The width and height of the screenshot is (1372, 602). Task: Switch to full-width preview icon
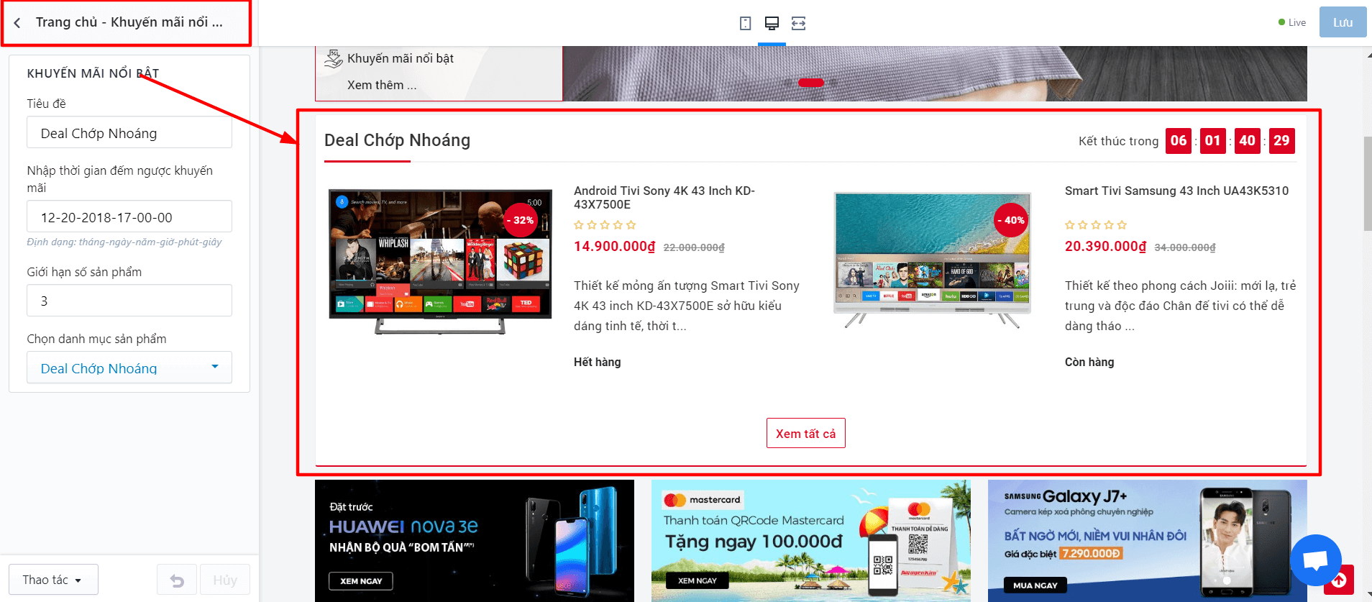(x=798, y=23)
